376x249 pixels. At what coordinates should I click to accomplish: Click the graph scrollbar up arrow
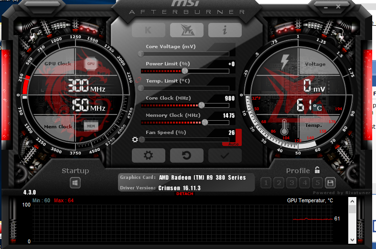coord(352,201)
